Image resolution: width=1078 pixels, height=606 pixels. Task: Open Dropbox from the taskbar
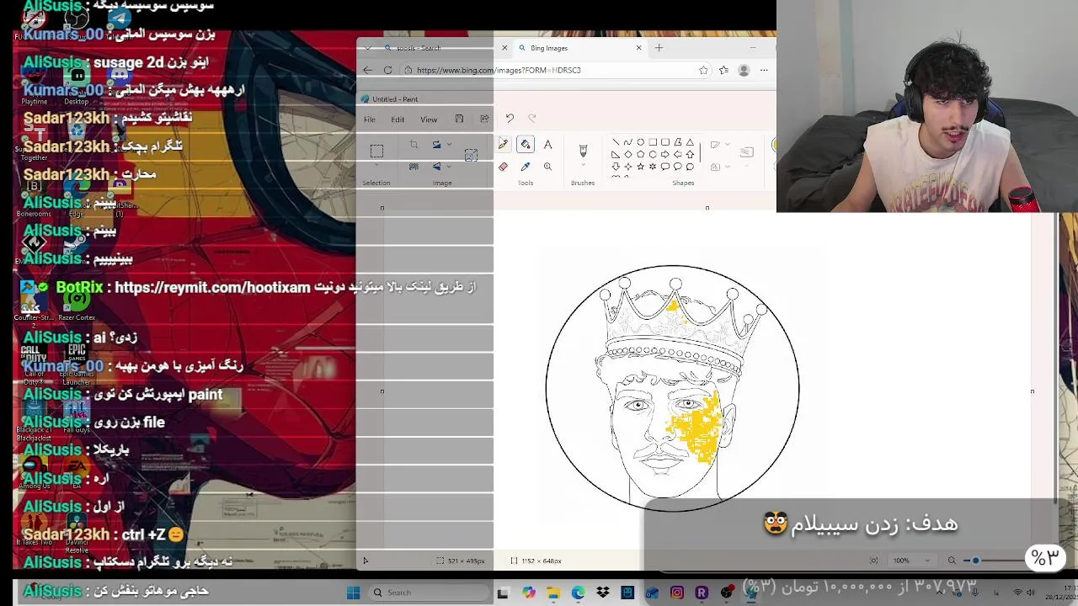(603, 593)
